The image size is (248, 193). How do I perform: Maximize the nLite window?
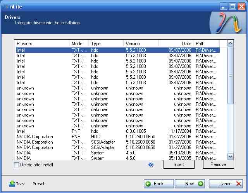coord(232,7)
